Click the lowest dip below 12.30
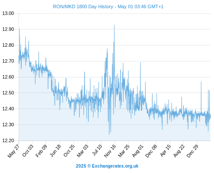Screen dimensions: 214x173 109,135
